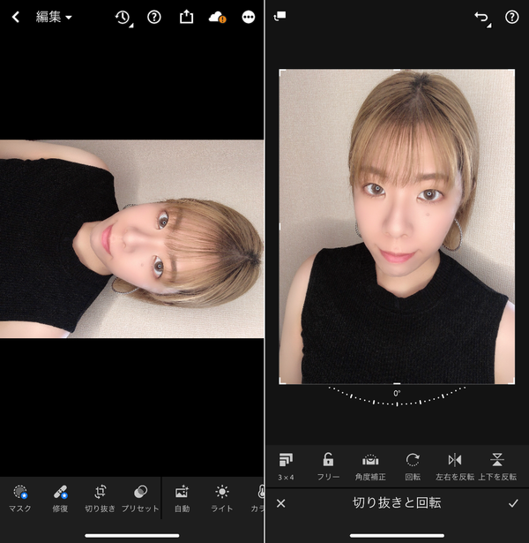Screen dimensions: 529x543
Task: Tap the share export icon
Action: click(186, 17)
